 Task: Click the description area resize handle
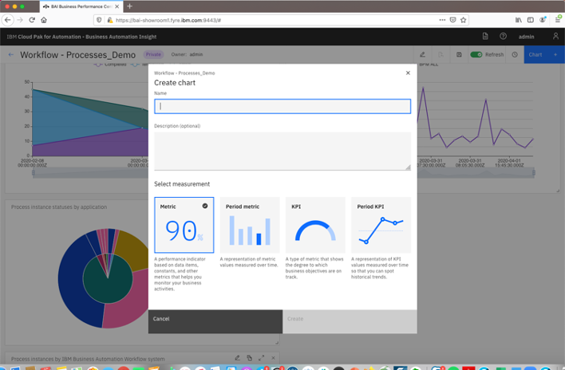coord(408,167)
